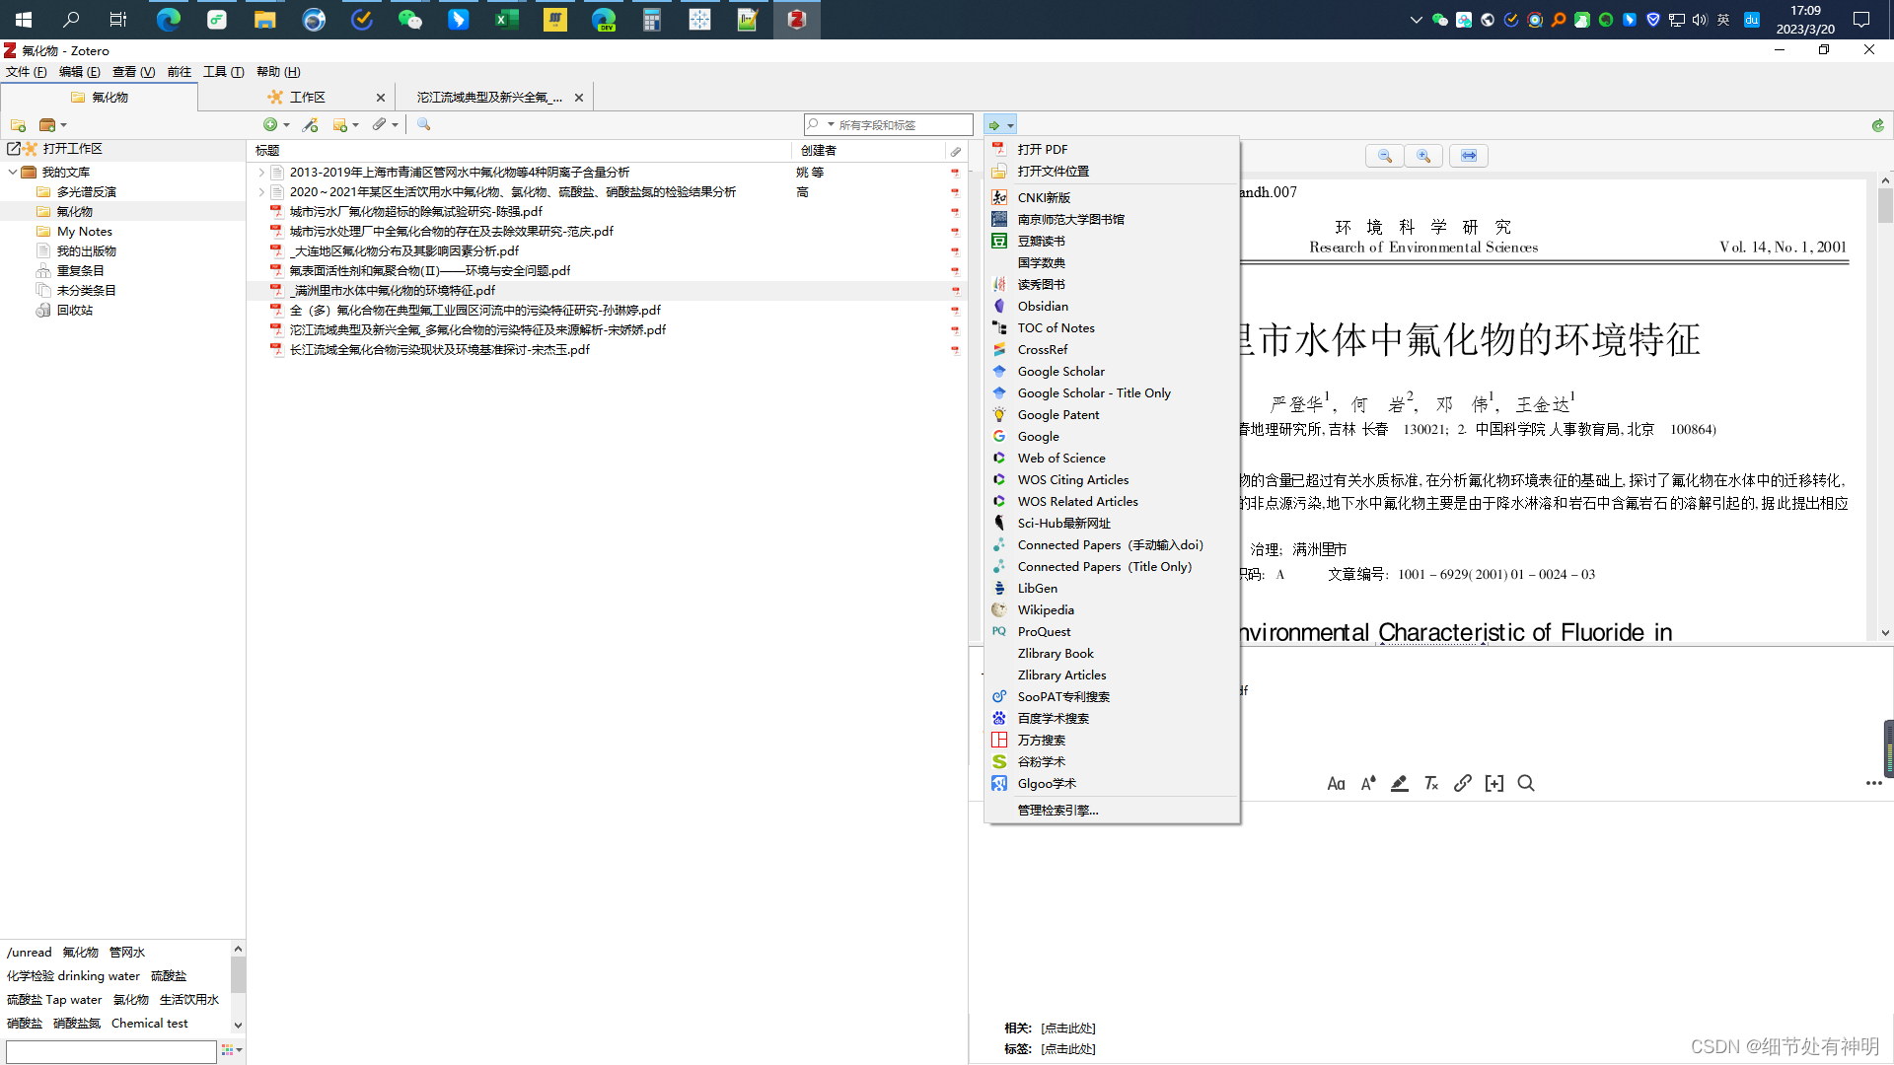Switch to the 工作区 tab
The height and width of the screenshot is (1065, 1894).
307,98
